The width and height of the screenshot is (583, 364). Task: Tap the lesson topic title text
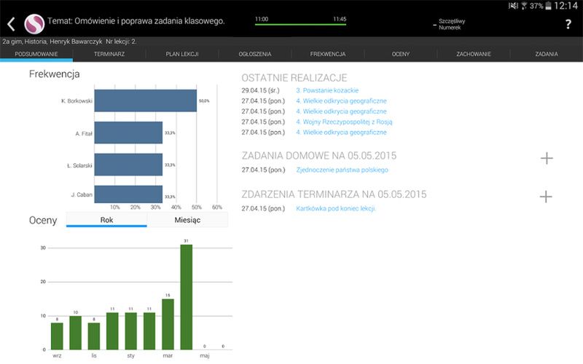point(136,21)
